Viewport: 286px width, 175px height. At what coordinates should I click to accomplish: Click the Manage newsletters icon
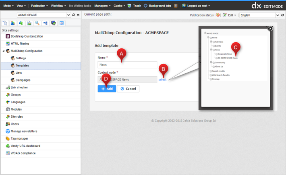(x=8, y=131)
